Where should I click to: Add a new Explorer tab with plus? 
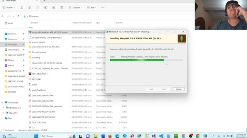[x=44, y=1]
